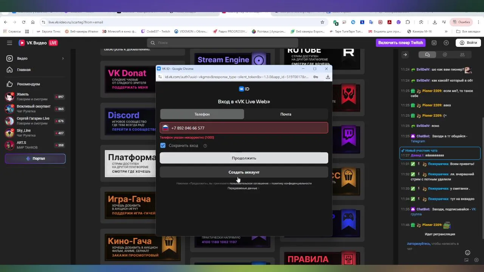Screen dimensions: 484x272
Task: Click the Apps grid icon in bookmarks bar
Action: click(x=27, y=31)
